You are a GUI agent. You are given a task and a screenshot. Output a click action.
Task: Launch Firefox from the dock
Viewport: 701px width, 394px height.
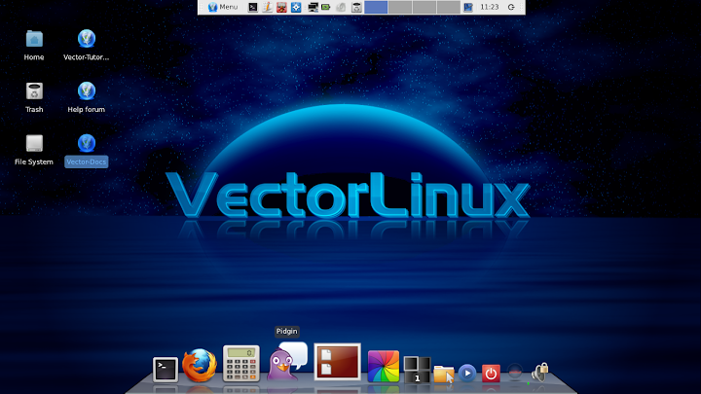point(200,366)
